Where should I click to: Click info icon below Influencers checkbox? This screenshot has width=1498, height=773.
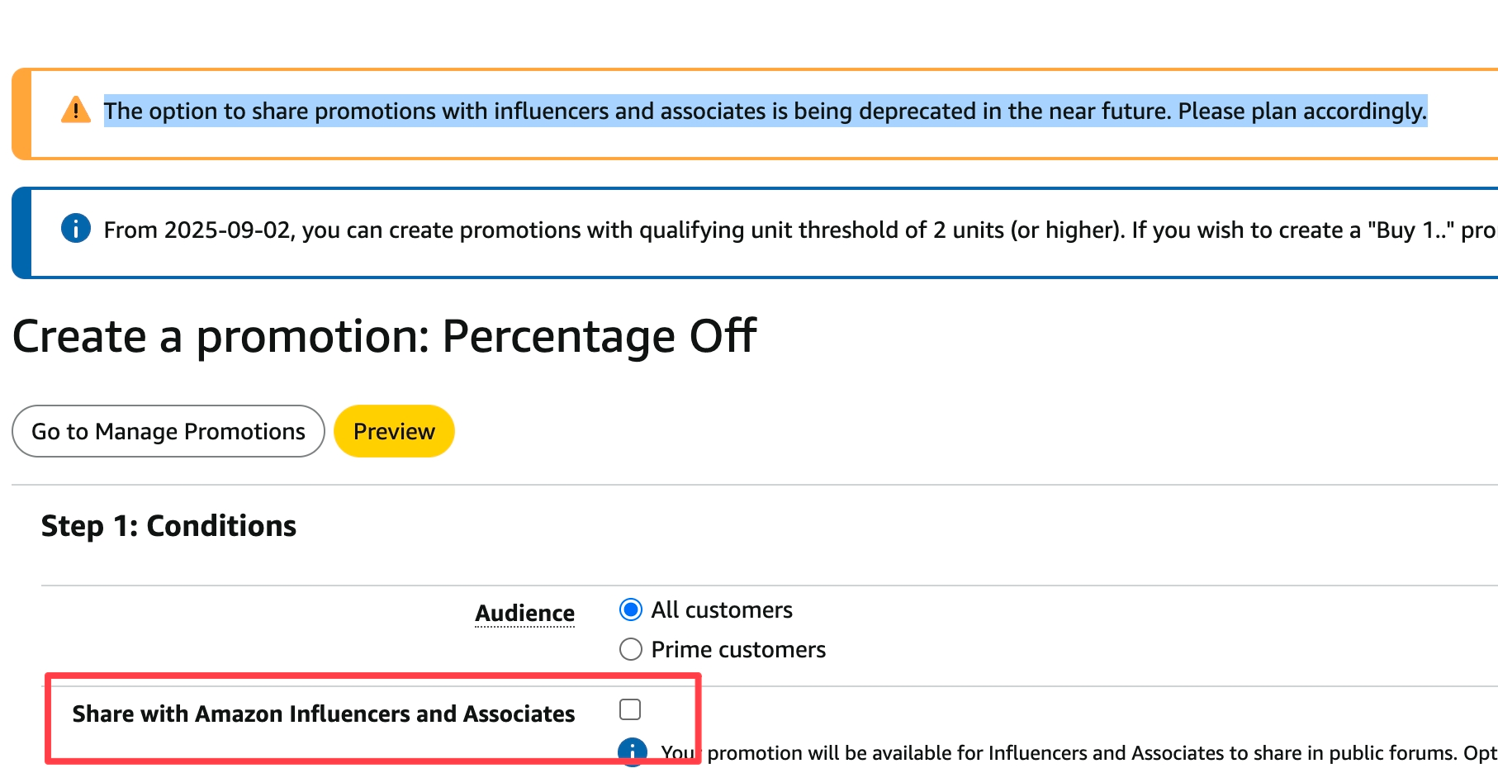[x=633, y=752]
